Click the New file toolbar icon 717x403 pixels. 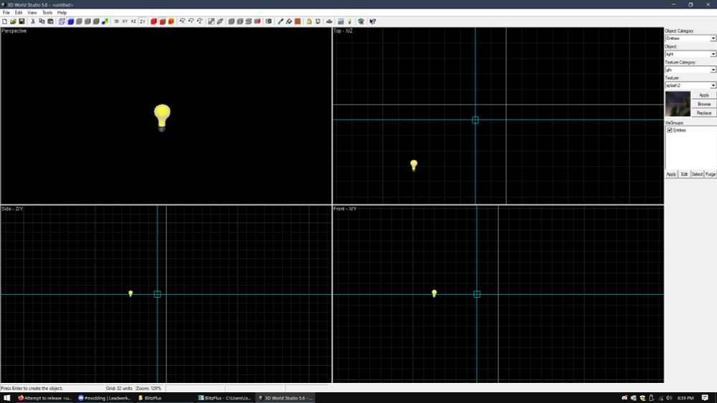(4, 21)
